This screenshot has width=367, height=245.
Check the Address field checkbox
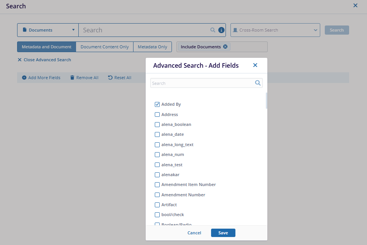click(157, 115)
